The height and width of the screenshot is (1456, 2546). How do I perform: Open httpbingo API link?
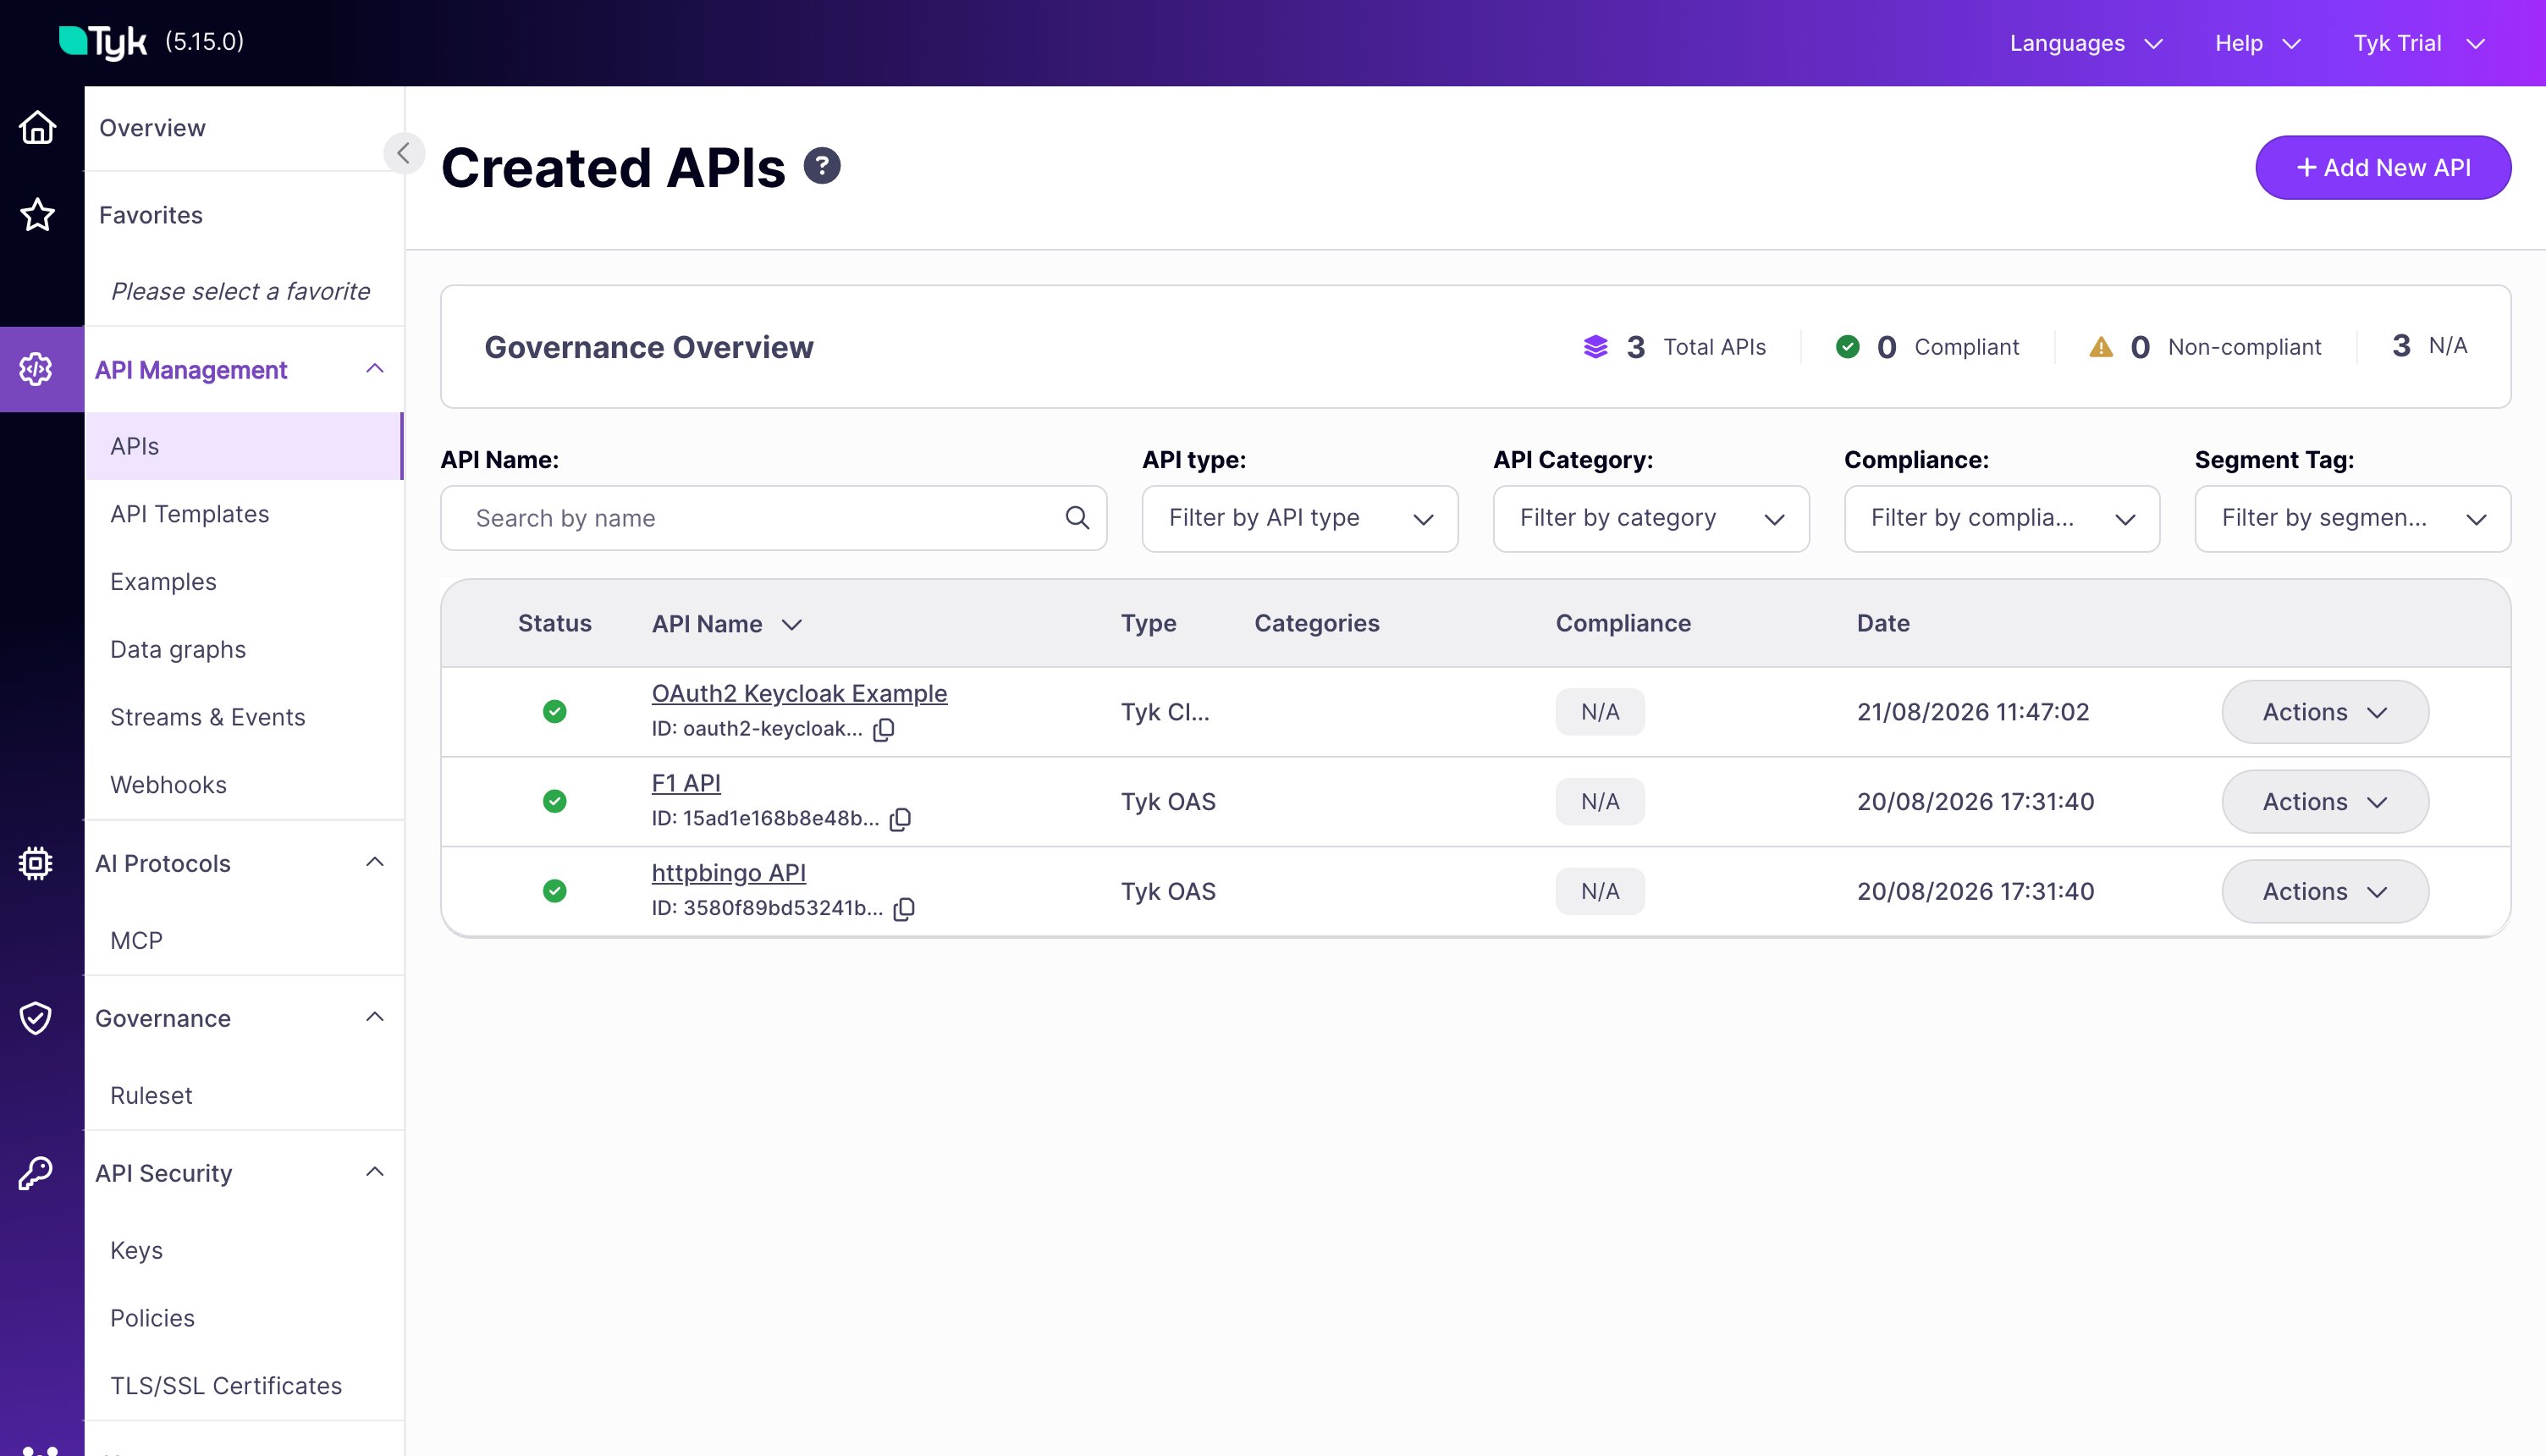(729, 872)
